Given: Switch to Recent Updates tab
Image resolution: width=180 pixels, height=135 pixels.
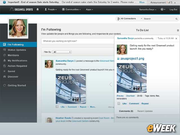Looking at the screenshot, I should coord(145,111).
